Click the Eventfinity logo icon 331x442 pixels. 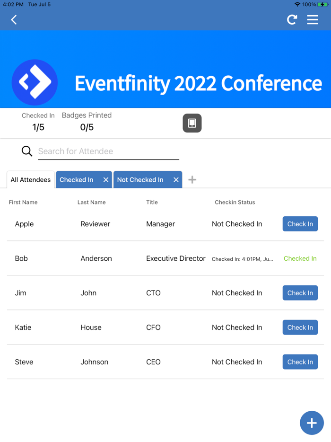(35, 82)
